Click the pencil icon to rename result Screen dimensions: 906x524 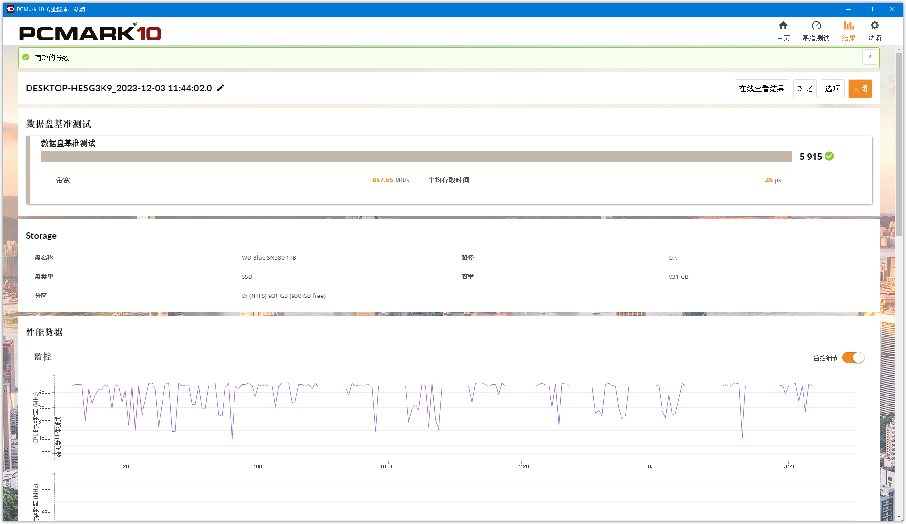[x=220, y=88]
